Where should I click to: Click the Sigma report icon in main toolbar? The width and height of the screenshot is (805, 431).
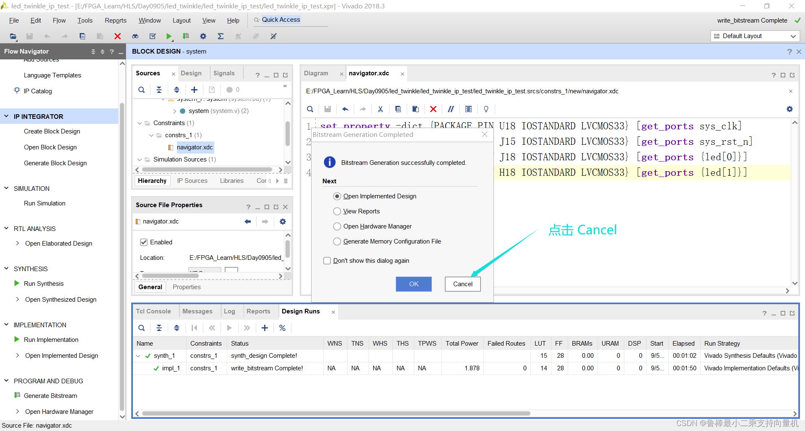(221, 36)
